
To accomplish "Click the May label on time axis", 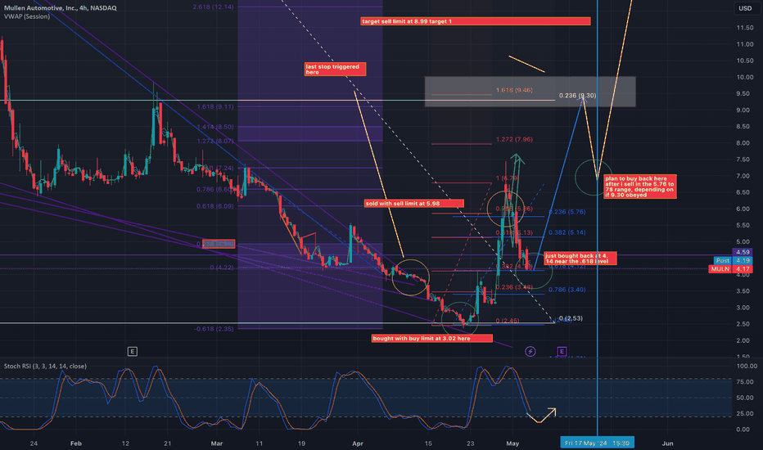I will [x=512, y=443].
